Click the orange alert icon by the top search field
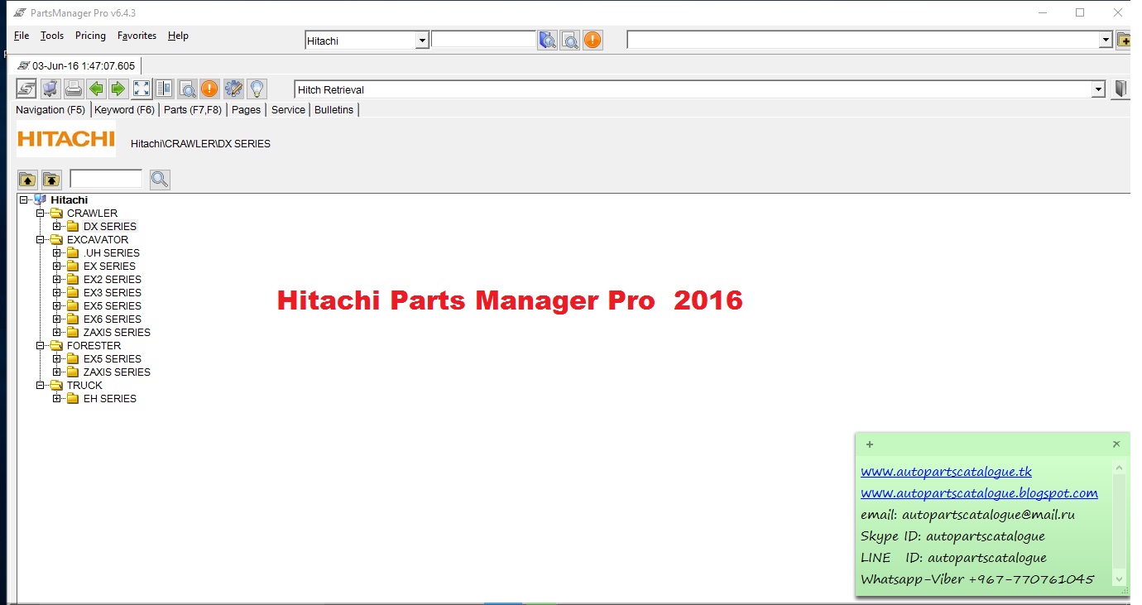Viewport: 1142px width, 605px height. 593,40
